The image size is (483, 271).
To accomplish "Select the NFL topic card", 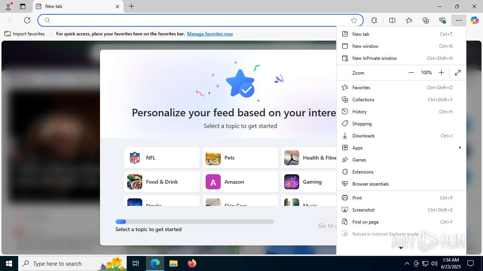I will coord(162,158).
